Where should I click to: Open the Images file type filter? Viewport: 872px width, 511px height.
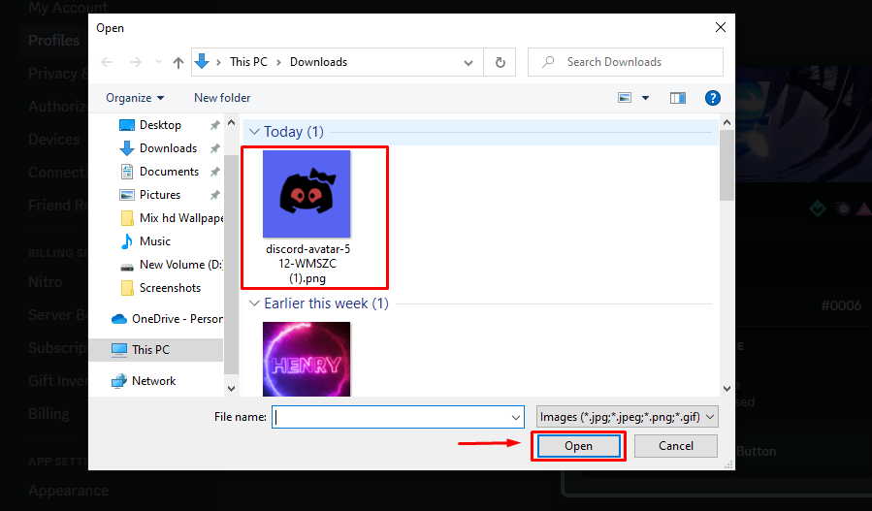(x=628, y=417)
